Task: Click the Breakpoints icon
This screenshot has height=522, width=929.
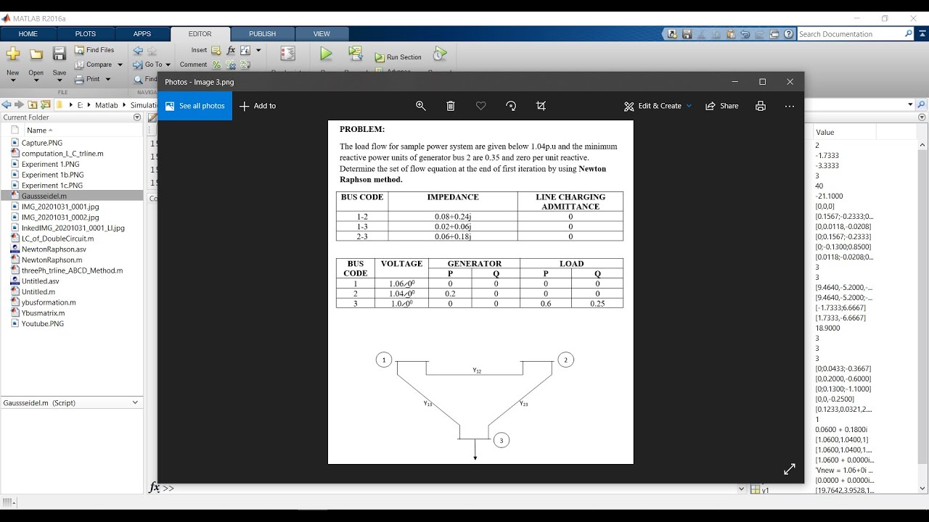Action: point(287,54)
